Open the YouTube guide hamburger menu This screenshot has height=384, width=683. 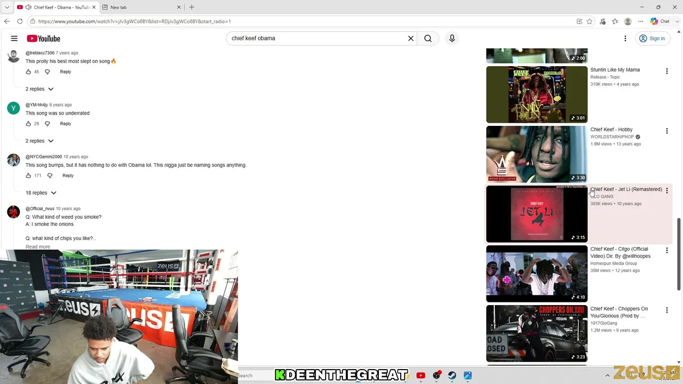click(x=14, y=38)
